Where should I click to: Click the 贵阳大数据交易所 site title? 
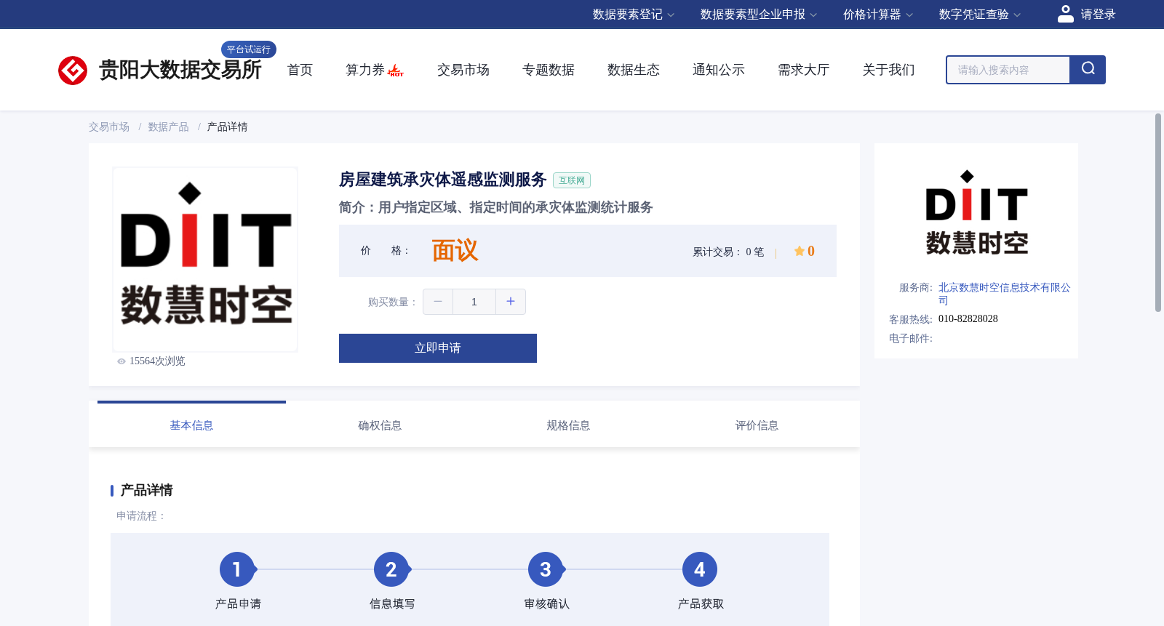click(180, 71)
